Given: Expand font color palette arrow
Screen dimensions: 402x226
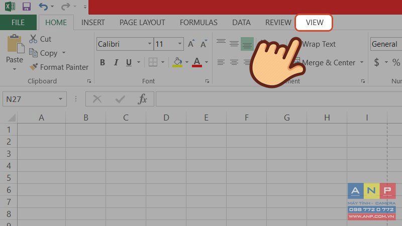Looking at the screenshot, I should pos(207,62).
